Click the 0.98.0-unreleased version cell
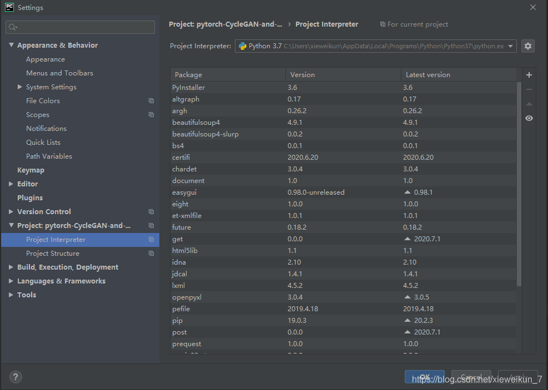Image resolution: width=548 pixels, height=390 pixels. [x=316, y=193]
